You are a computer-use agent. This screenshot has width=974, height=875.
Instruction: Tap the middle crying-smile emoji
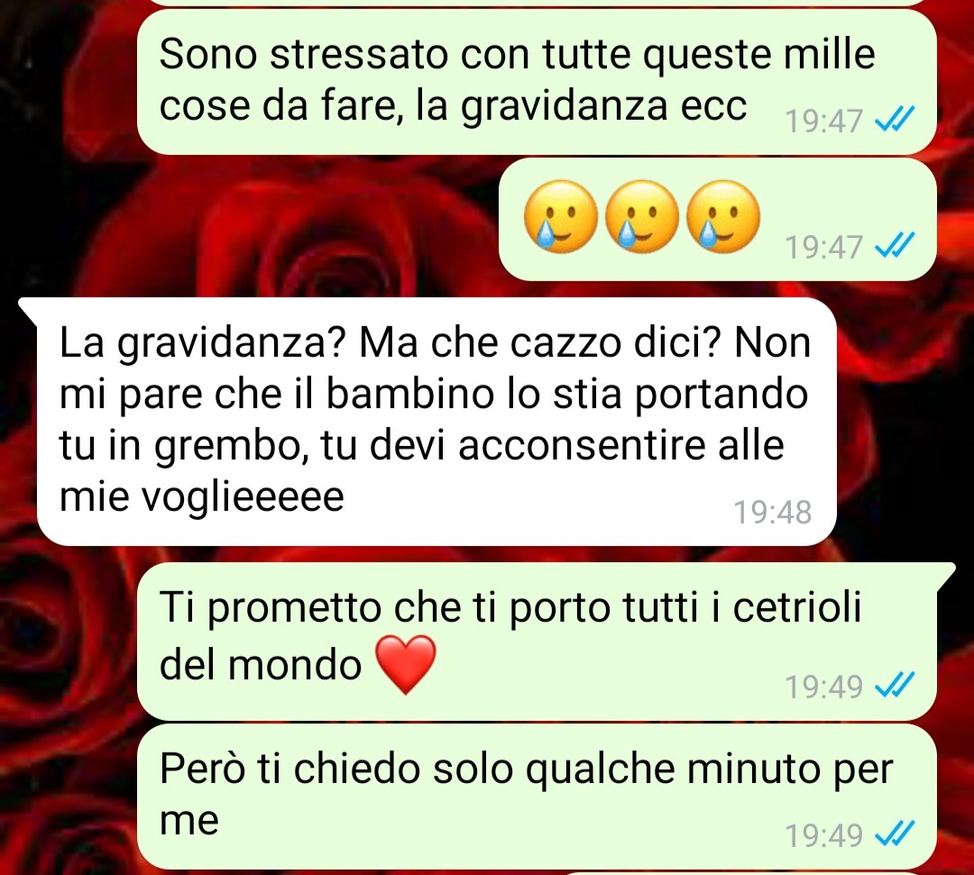(x=642, y=216)
